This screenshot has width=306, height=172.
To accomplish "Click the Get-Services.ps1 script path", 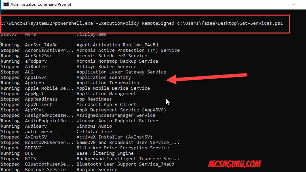I will point(230,23).
